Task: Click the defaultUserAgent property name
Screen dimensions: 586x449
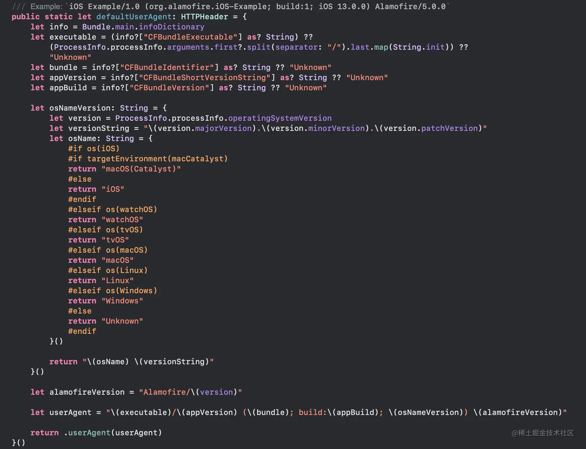Action: [x=134, y=17]
